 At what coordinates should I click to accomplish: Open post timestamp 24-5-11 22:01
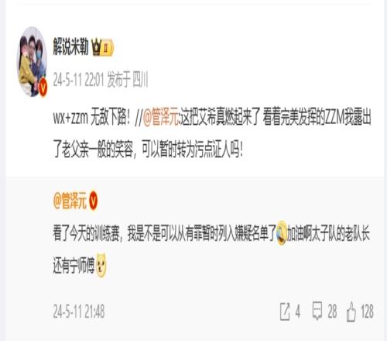tap(78, 80)
